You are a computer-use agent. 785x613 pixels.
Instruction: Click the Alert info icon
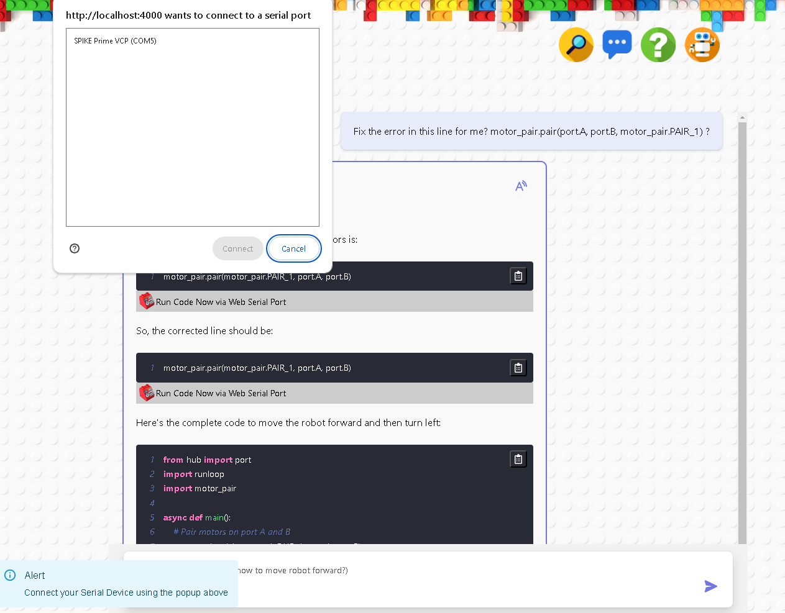pyautogui.click(x=10, y=575)
